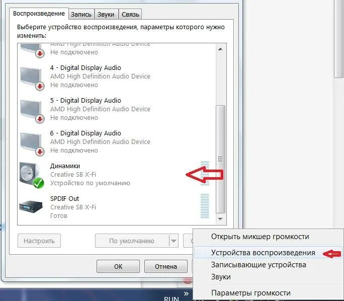This screenshot has height=301, width=344.
Task: Switch to the Связь tab
Action: (x=130, y=15)
